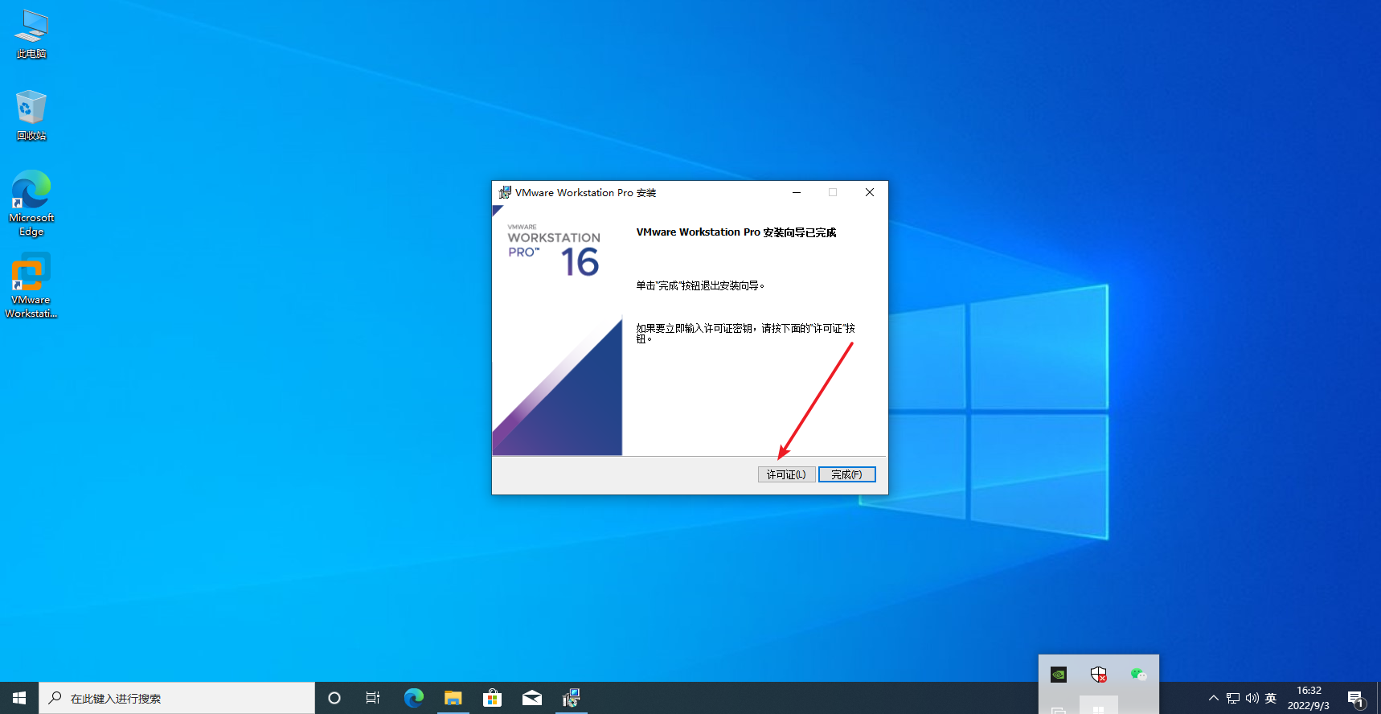Close the VMware Workstation Pro installer window
This screenshot has width=1381, height=714.
pyautogui.click(x=869, y=192)
